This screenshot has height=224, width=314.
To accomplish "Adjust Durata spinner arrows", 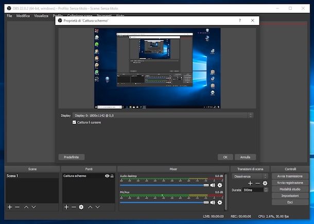I will [266, 190].
